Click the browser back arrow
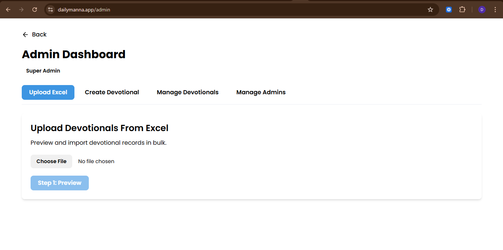503x250 pixels. [8, 10]
